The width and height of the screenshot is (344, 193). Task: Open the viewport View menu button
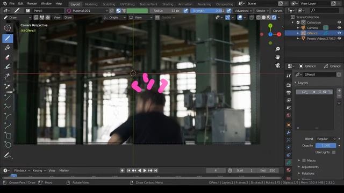[x=57, y=18]
